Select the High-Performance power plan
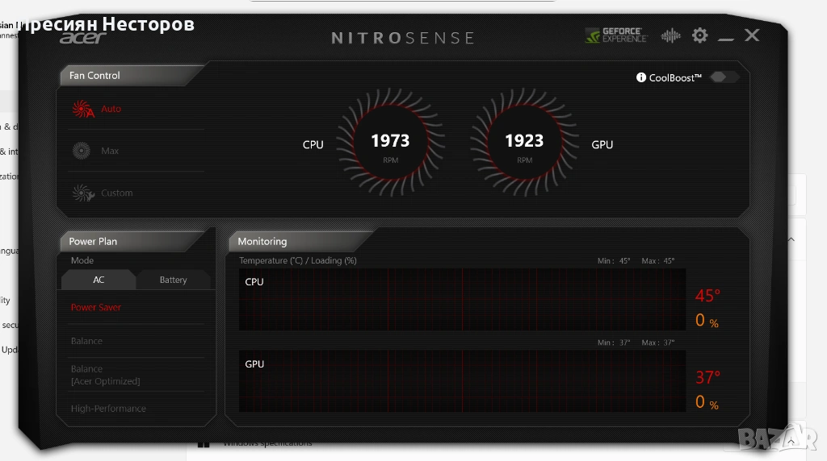The image size is (827, 461). [108, 409]
